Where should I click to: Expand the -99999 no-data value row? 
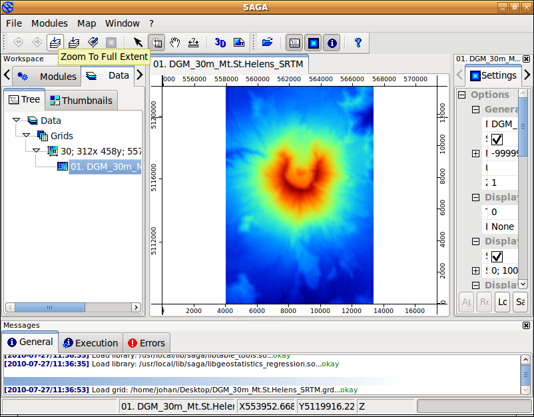(x=475, y=154)
